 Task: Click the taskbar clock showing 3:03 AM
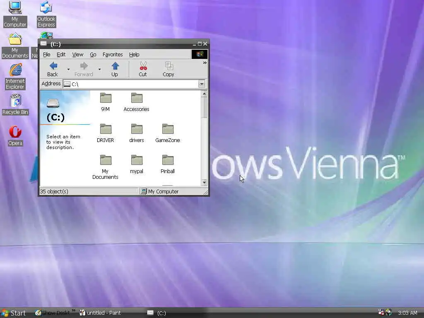(407, 313)
